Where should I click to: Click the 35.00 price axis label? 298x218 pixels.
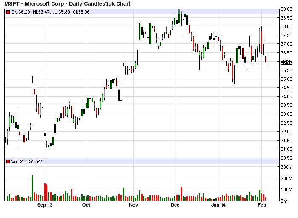click(287, 79)
